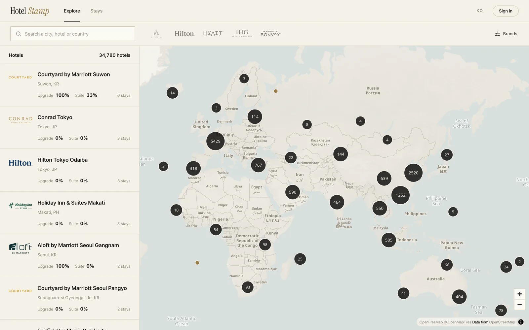
Task: Click the 767 cluster marker
Action: (258, 165)
